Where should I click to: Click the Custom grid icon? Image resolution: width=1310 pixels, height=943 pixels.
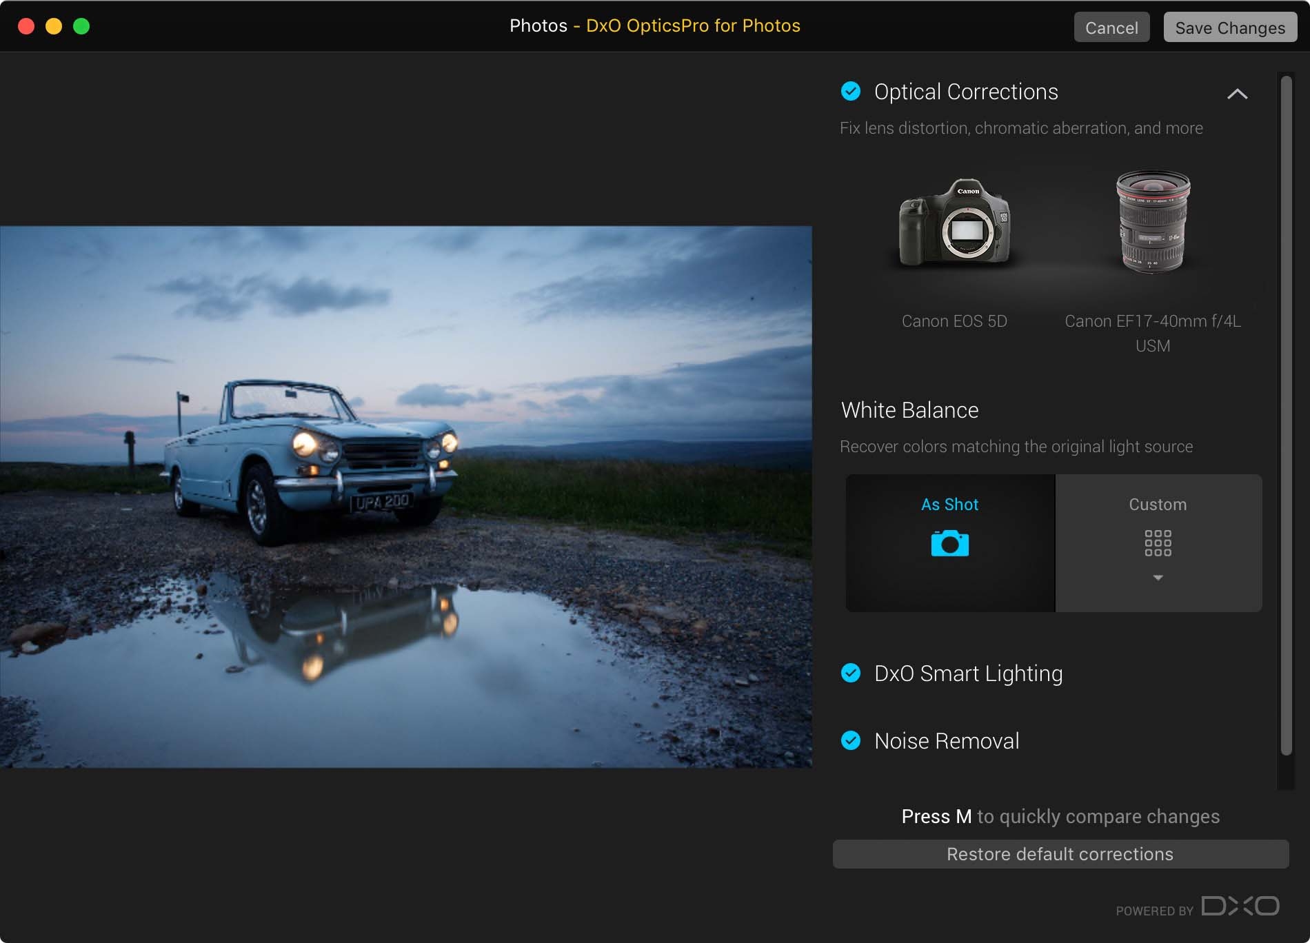click(x=1158, y=543)
